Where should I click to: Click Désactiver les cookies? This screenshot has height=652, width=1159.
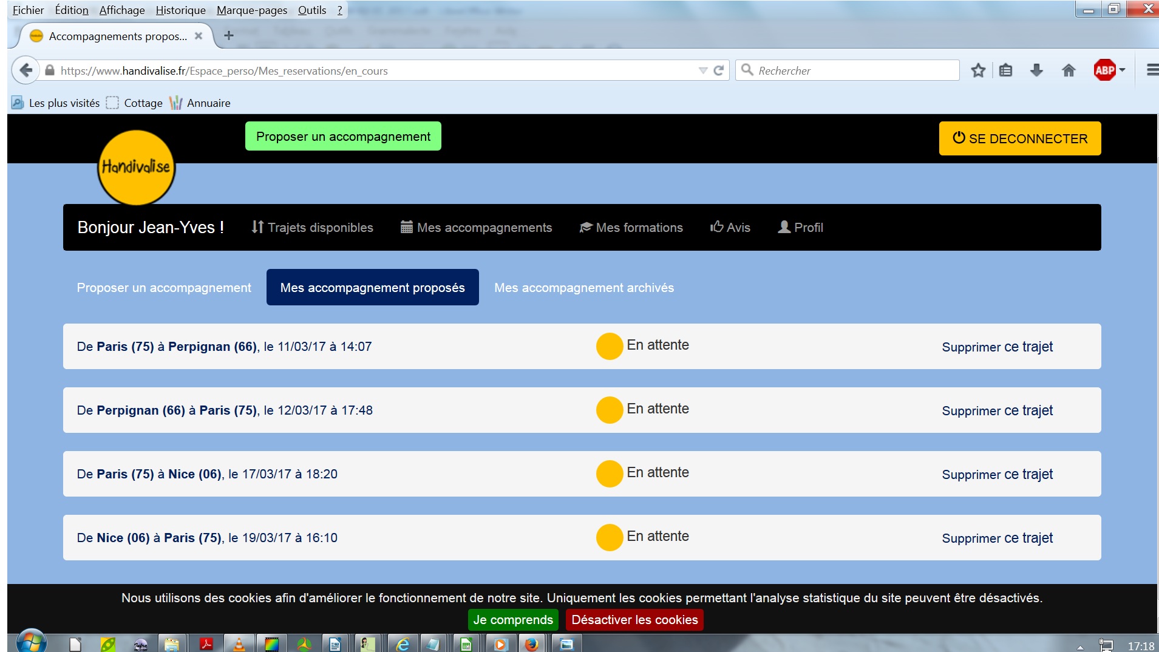pyautogui.click(x=634, y=620)
